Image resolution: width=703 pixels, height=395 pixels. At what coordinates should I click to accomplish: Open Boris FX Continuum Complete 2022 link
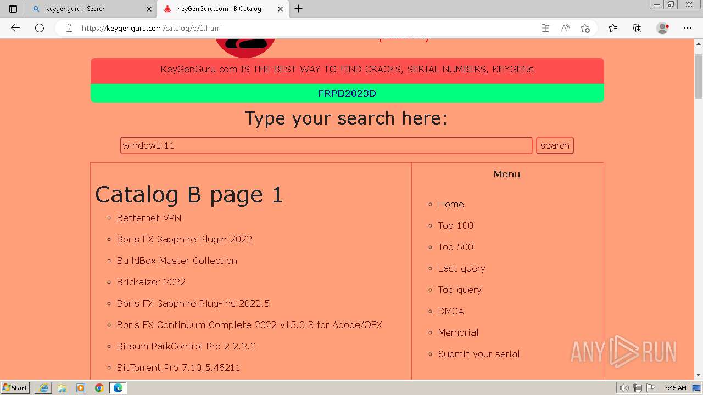pos(249,325)
